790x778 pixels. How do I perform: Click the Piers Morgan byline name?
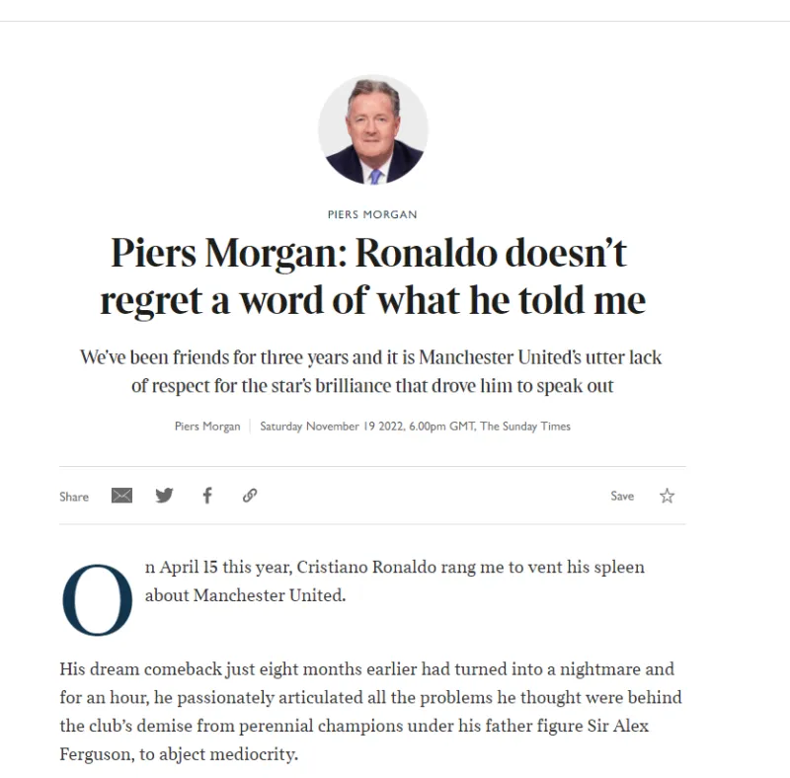coord(207,427)
